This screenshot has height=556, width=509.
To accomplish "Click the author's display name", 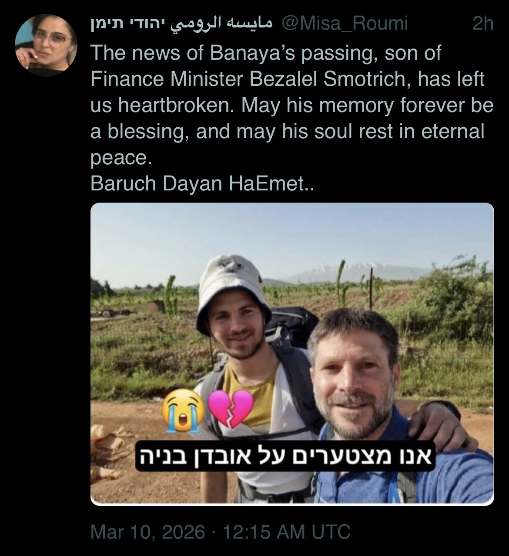I will click(x=182, y=24).
